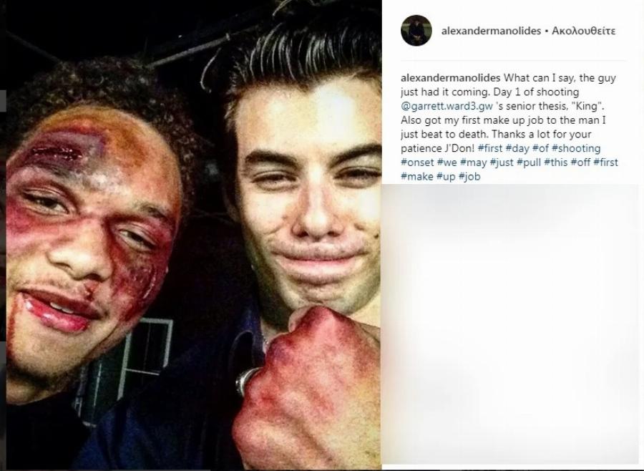Image resolution: width=644 pixels, height=471 pixels.
Task: Open the #make hashtag
Action: point(417,176)
